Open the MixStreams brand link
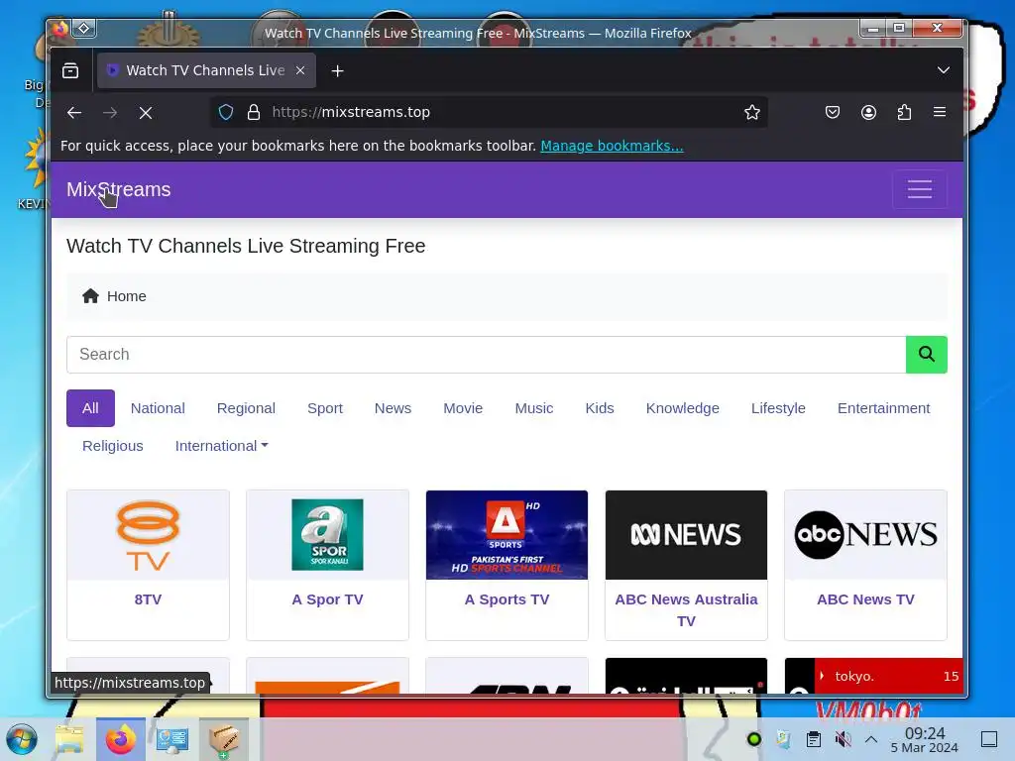1015x761 pixels. click(119, 189)
